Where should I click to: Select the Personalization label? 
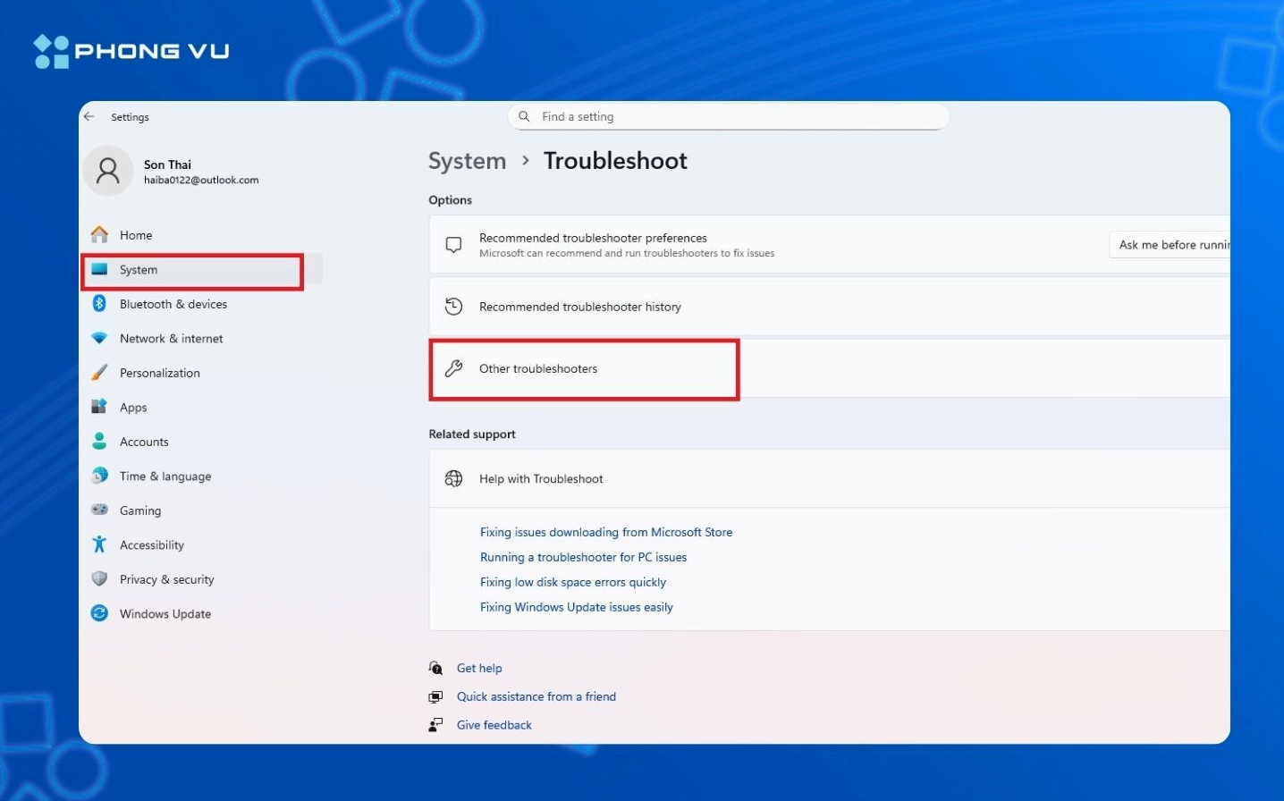click(x=160, y=373)
